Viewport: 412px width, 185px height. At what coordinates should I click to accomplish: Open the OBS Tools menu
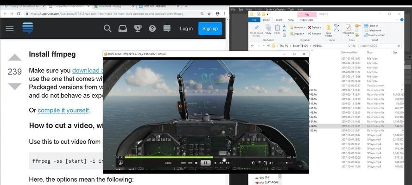coord(291,9)
